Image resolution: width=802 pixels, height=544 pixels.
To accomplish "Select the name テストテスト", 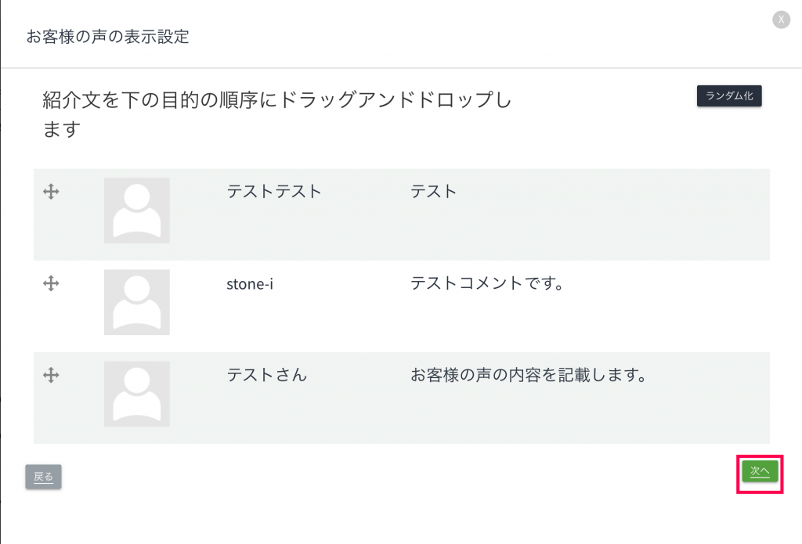I will 274,191.
